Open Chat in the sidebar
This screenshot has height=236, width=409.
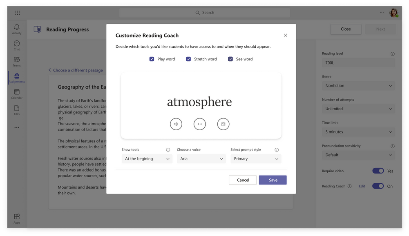pyautogui.click(x=17, y=45)
